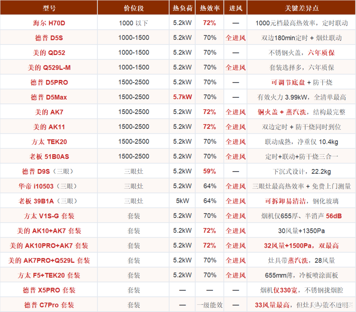Click the model name 德普 D5S
This screenshot has width=356, height=312.
pyautogui.click(x=49, y=38)
